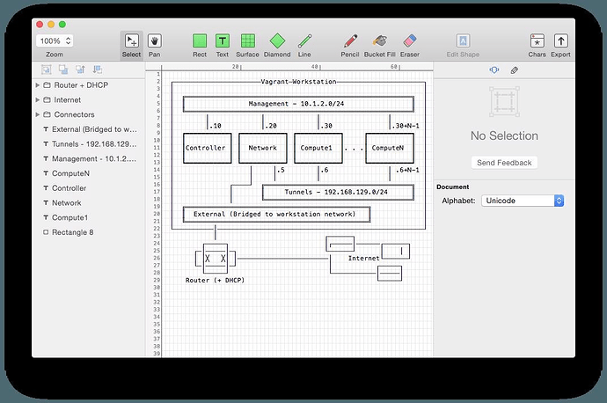Click first layer-arrangement icon above the layer list
607x403 pixels.
pyautogui.click(x=47, y=70)
